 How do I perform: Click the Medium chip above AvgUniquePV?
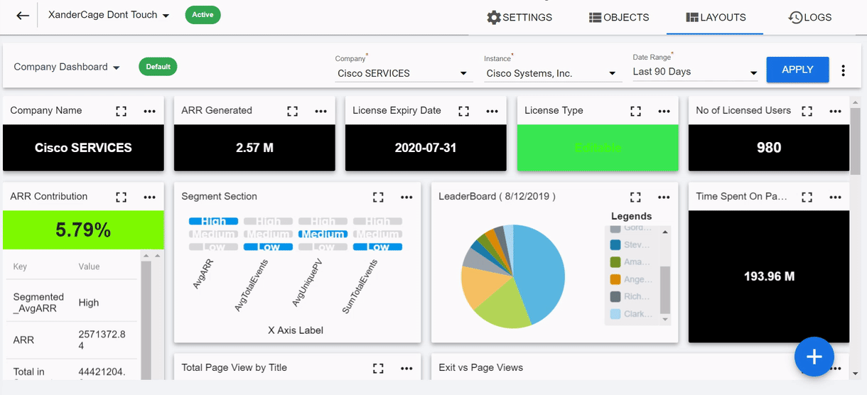323,234
